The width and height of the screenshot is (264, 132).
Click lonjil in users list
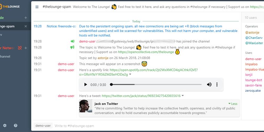pyautogui.click(x=249, y=75)
